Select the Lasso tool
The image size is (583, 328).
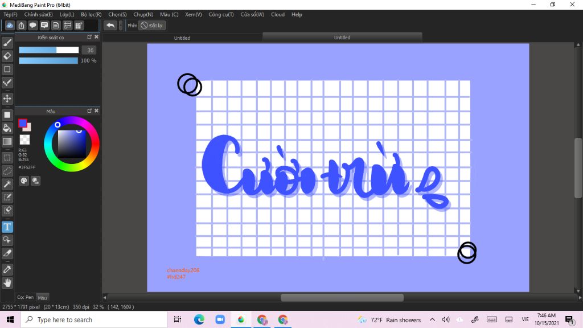[7, 171]
